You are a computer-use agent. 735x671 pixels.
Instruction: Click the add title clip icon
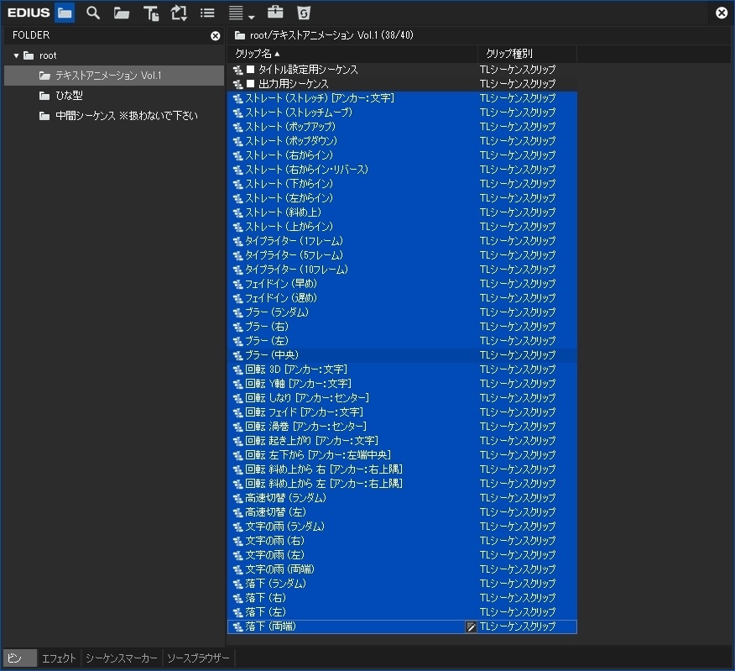coord(150,13)
